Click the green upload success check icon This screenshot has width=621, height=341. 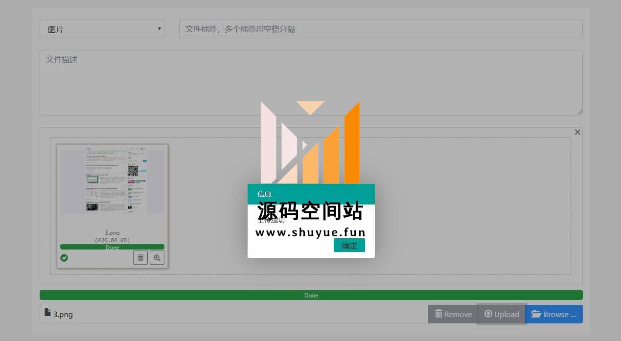click(x=64, y=258)
